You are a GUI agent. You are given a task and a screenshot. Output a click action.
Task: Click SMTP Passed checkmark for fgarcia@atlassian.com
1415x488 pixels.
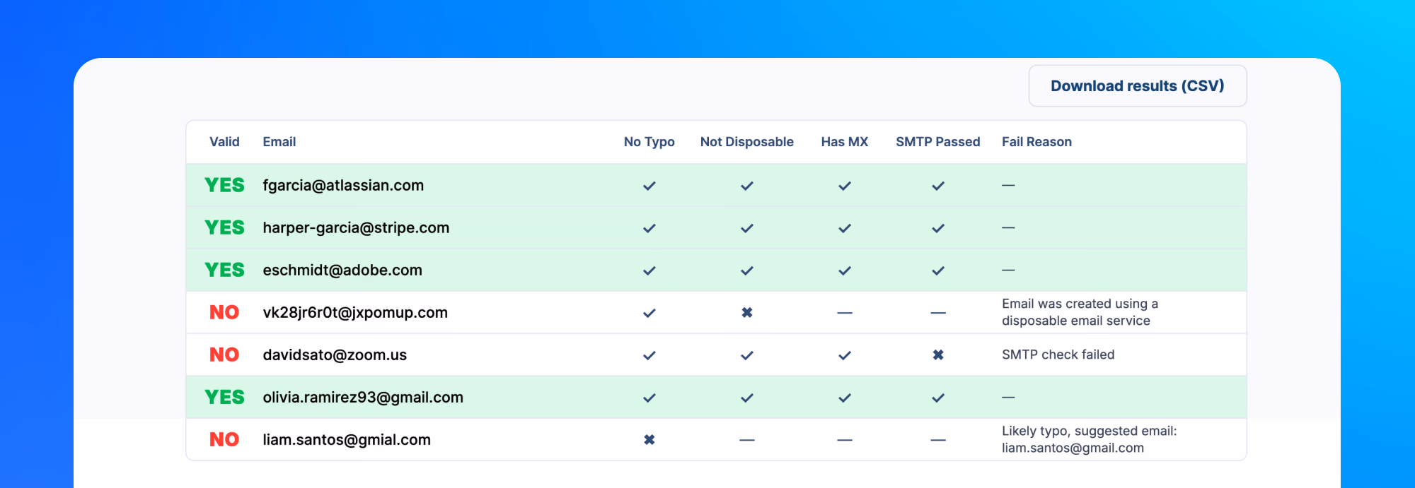(x=937, y=186)
